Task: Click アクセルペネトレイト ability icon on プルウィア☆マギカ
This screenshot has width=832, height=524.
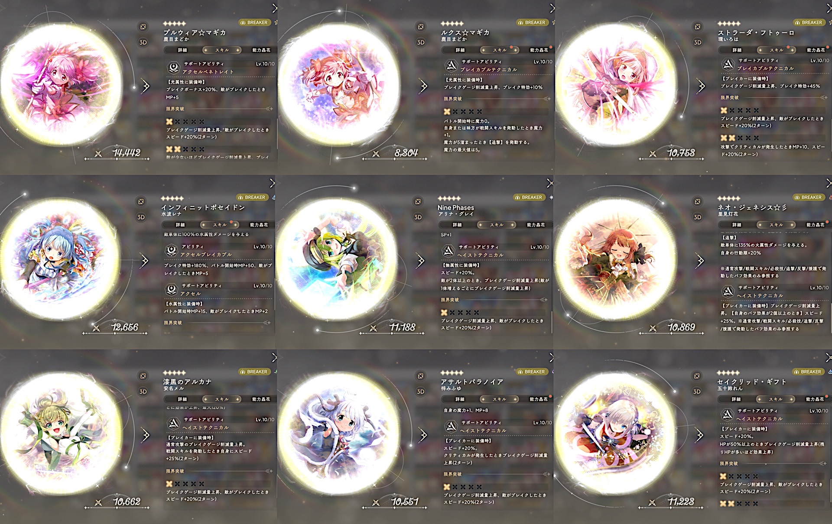Action: (173, 68)
